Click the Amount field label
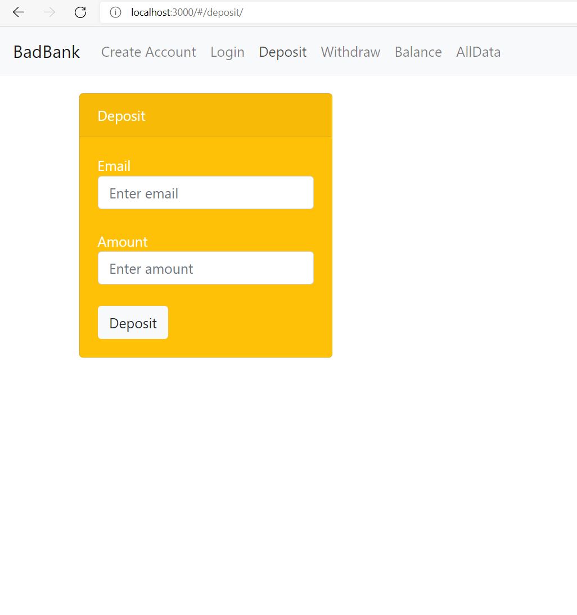Screen dimensions: 577x615 (x=123, y=242)
